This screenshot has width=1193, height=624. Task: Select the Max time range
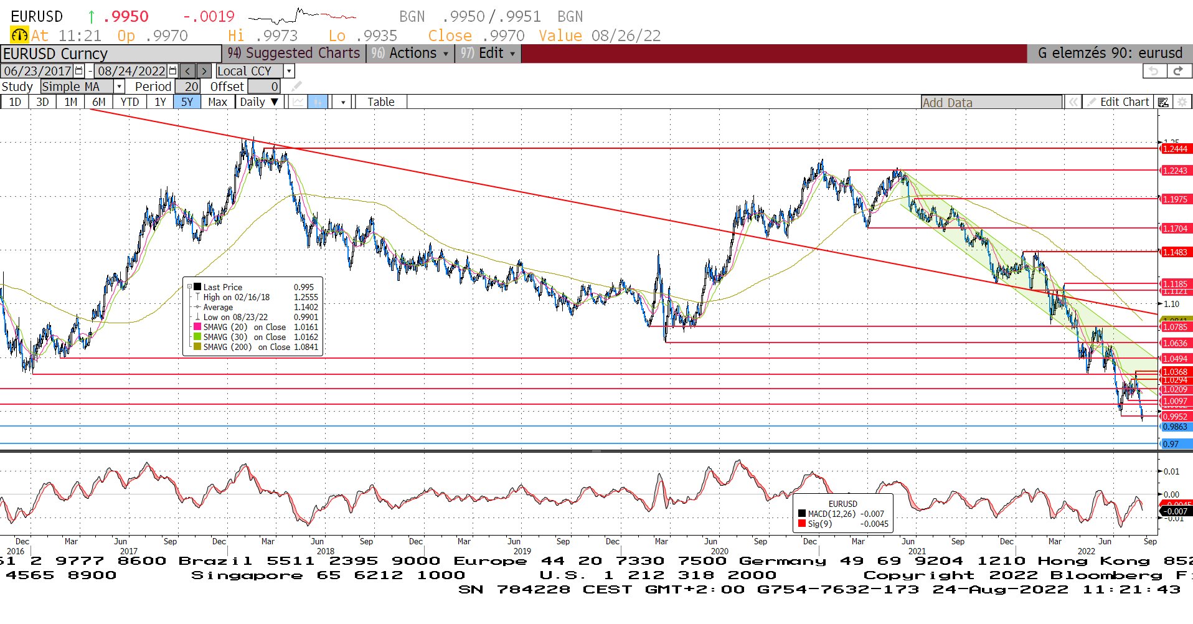pyautogui.click(x=217, y=102)
